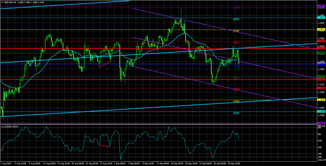Select the cyan 1.3672 price tag

[x=321, y=17]
